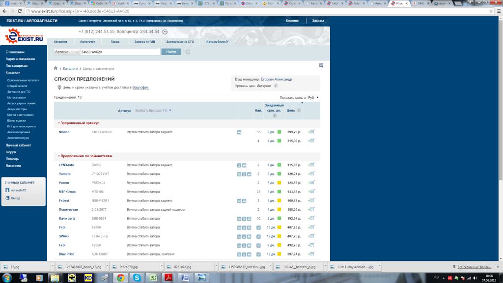Show all downloads via Все скачанные файлы
The image size is (503, 283).
pyautogui.click(x=474, y=267)
